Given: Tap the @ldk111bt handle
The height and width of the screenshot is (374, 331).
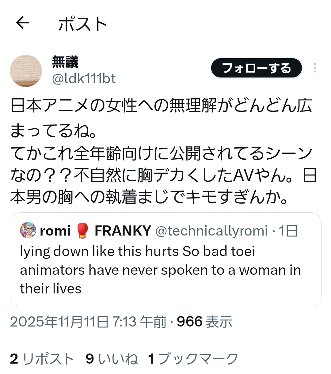Looking at the screenshot, I should 84,79.
